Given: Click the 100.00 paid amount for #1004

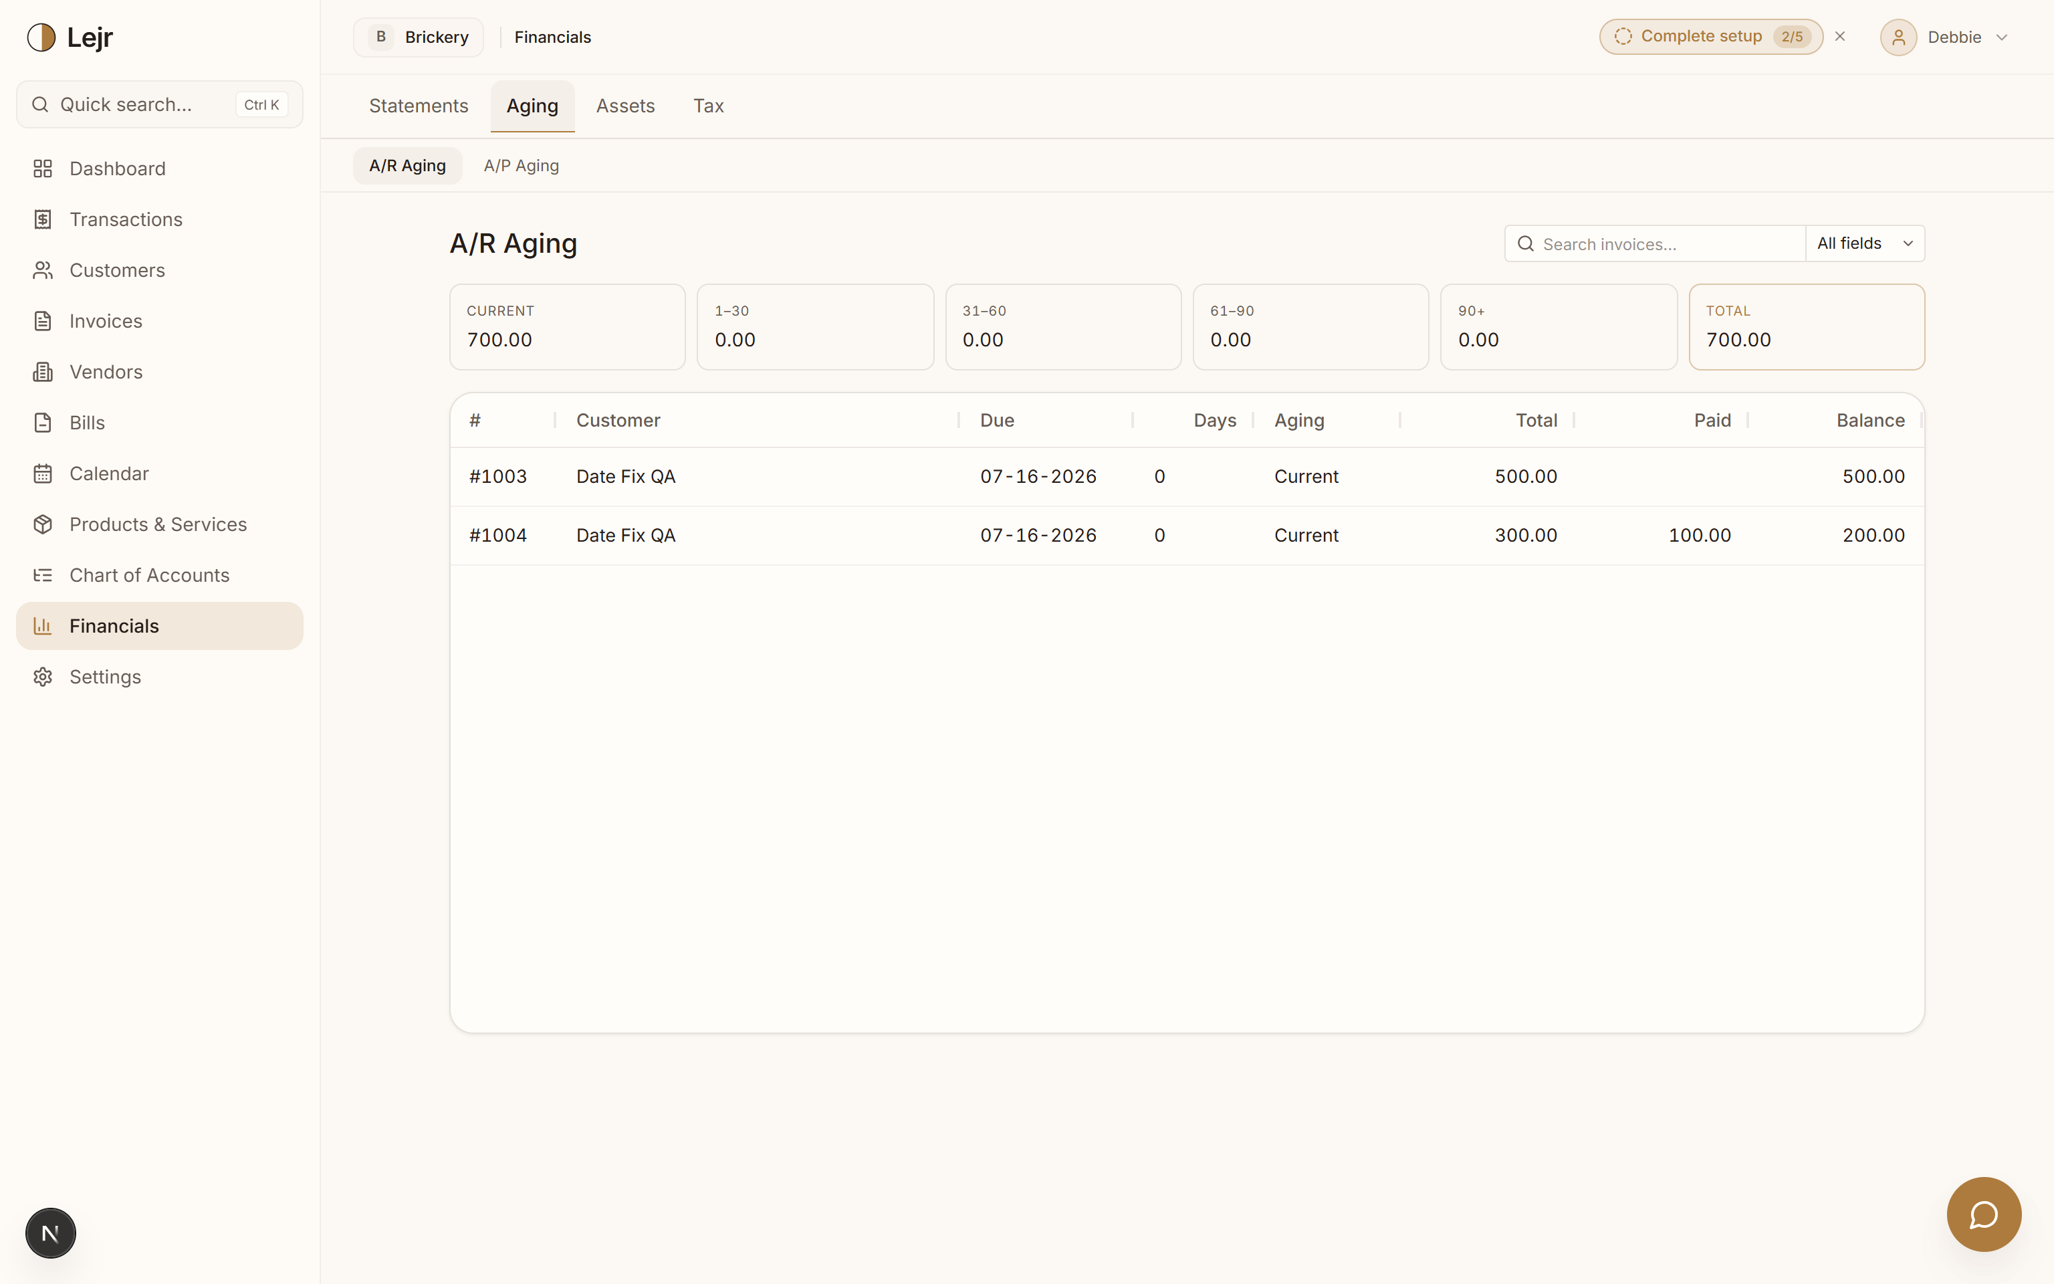Looking at the screenshot, I should (x=1699, y=535).
